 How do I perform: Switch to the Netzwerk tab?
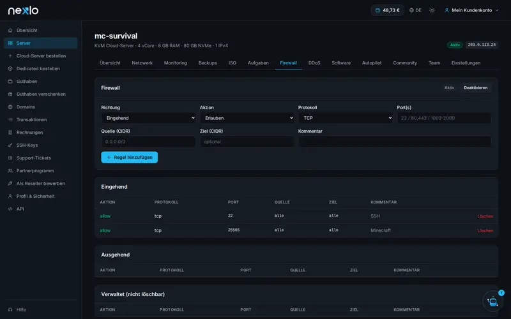142,63
